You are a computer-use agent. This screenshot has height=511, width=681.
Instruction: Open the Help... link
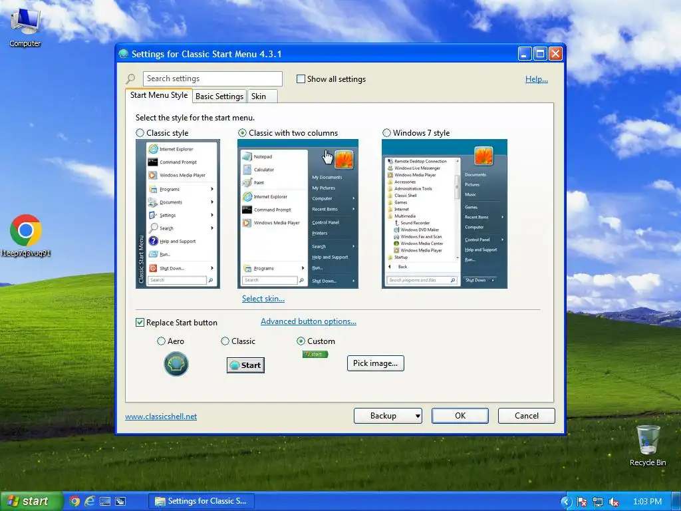coord(537,79)
